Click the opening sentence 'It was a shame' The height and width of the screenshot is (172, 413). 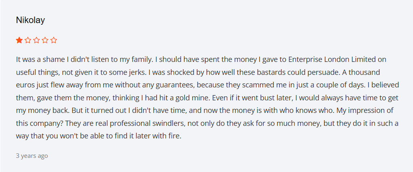[x=39, y=59]
